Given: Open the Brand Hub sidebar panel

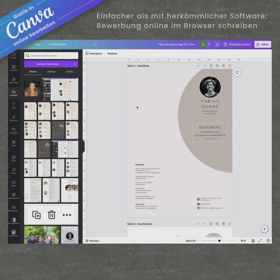Looking at the screenshot, I should click(x=14, y=80).
